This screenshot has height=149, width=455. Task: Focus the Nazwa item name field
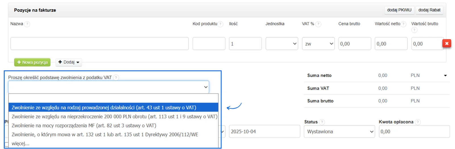[100, 44]
